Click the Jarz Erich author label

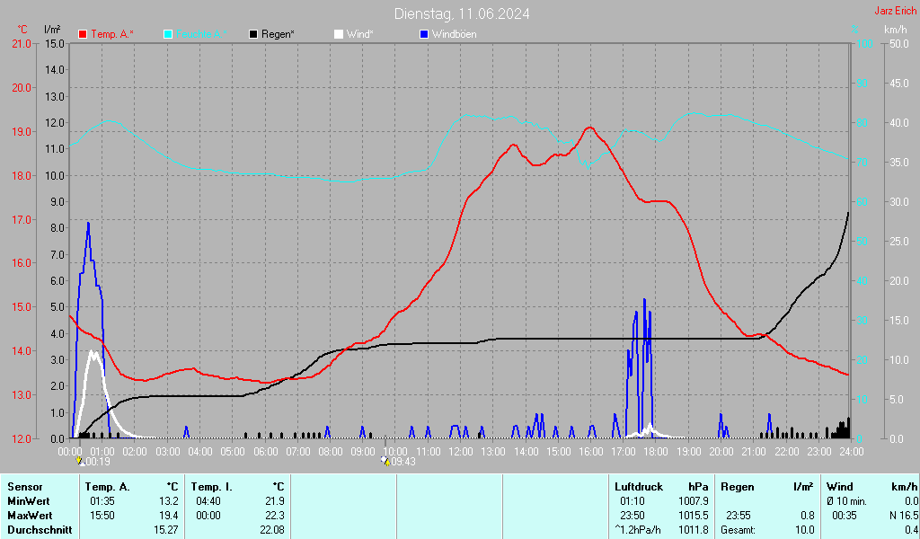(x=896, y=12)
